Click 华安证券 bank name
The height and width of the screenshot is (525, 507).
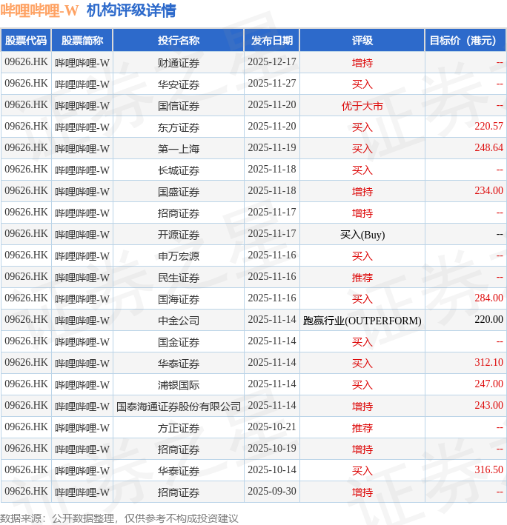coord(179,84)
